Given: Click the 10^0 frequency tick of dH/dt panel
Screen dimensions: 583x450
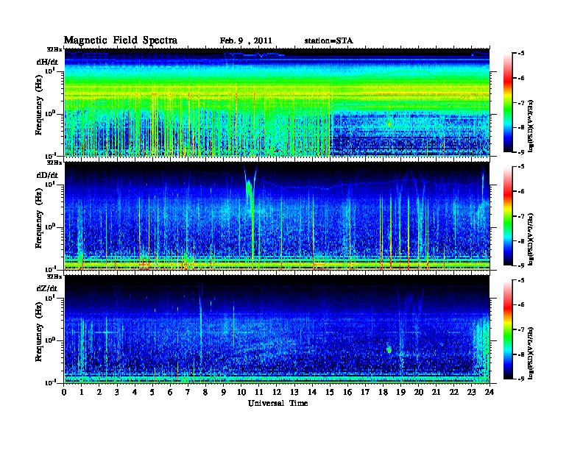Looking at the screenshot, I should (x=50, y=113).
